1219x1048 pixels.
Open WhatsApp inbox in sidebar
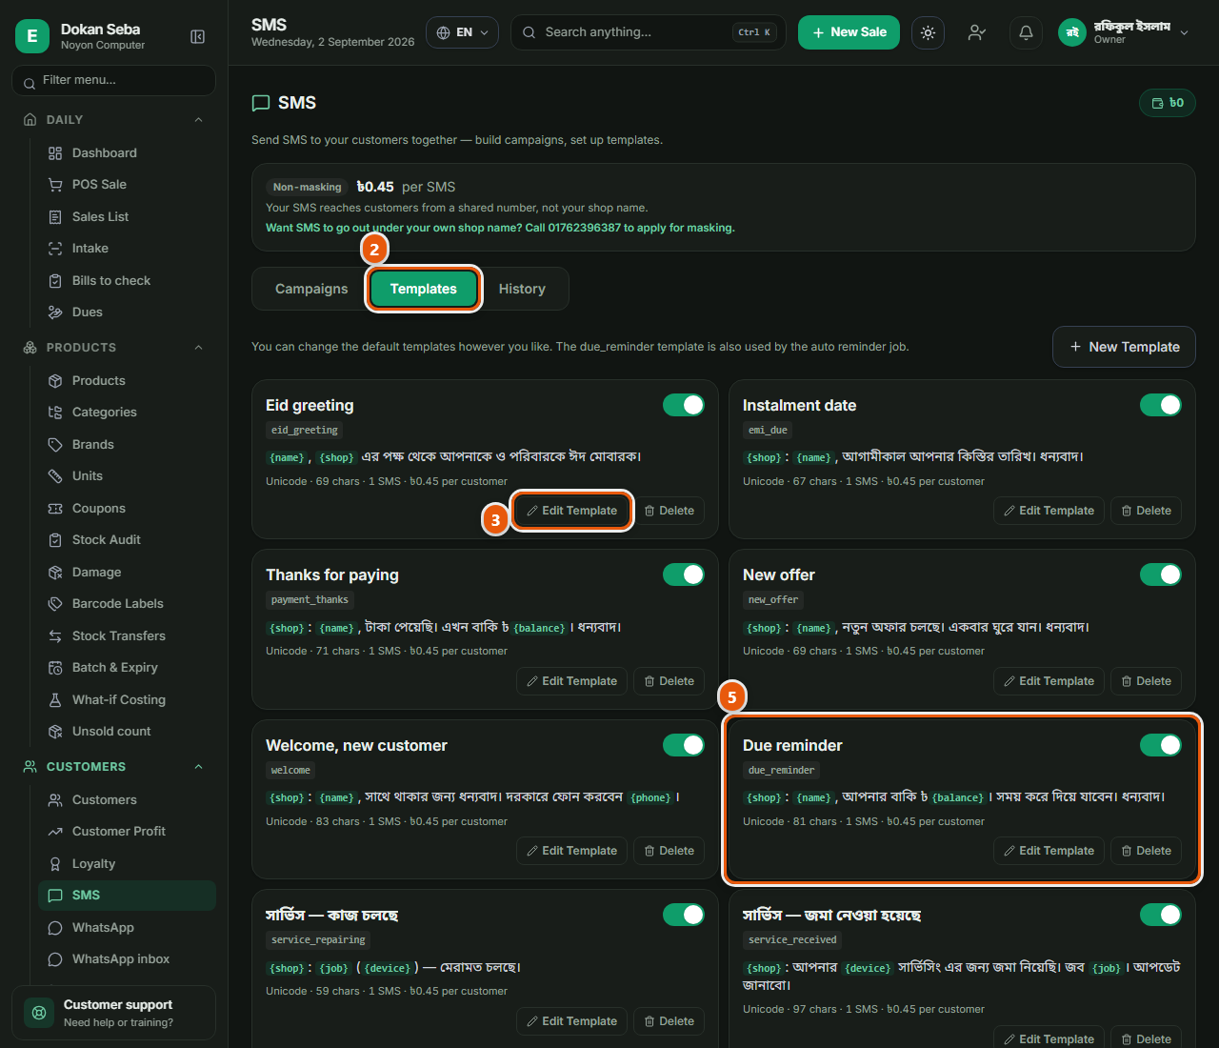(120, 959)
